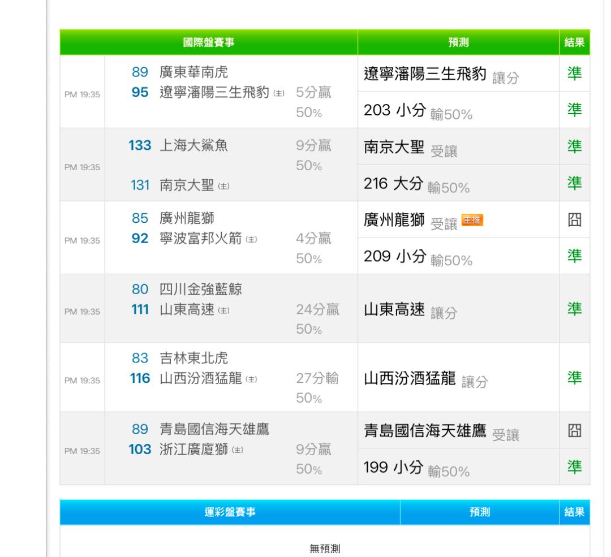Click 準 result next to 山東高速 讓分
The height and width of the screenshot is (557, 611).
pos(574,308)
